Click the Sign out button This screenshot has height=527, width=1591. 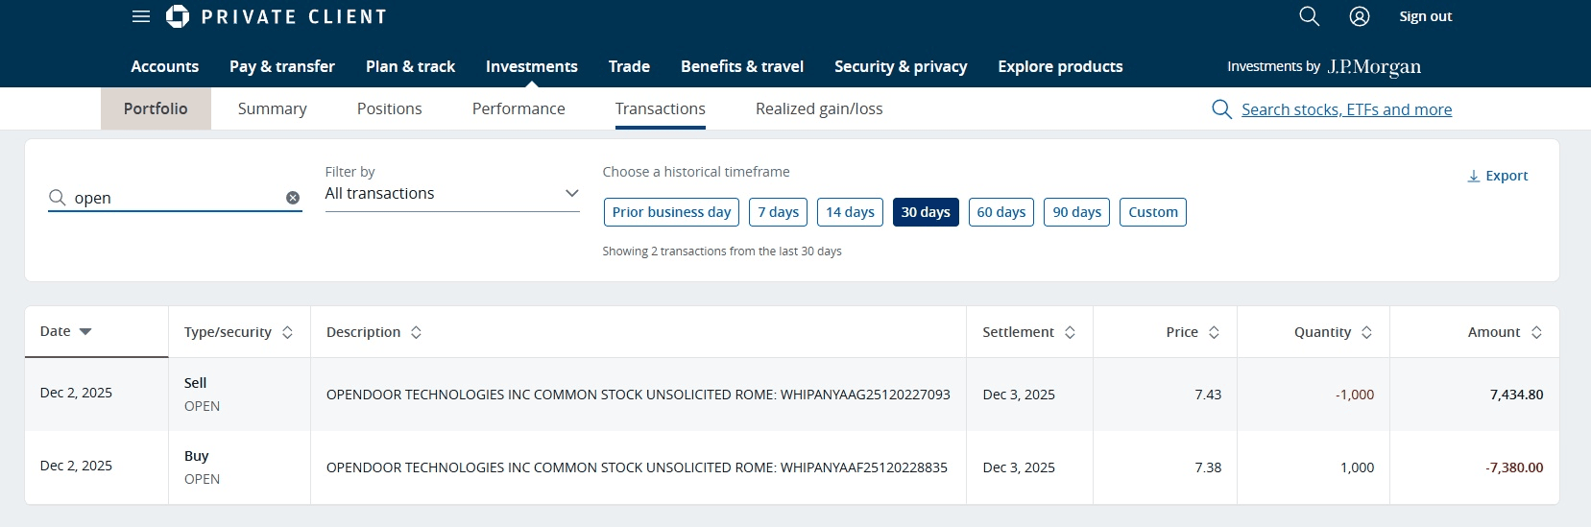tap(1425, 16)
